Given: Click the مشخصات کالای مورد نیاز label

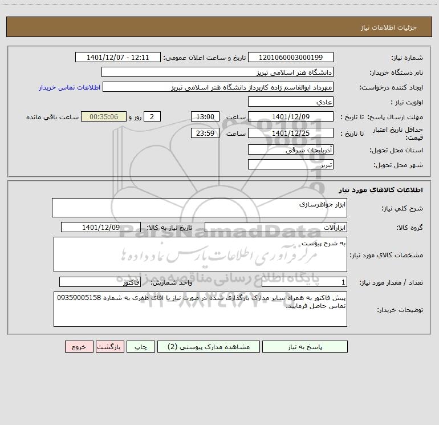Looking at the screenshot, I should 387,255.
